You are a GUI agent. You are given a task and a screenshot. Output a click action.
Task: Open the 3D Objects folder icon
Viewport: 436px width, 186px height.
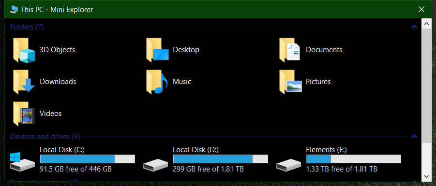(24, 50)
